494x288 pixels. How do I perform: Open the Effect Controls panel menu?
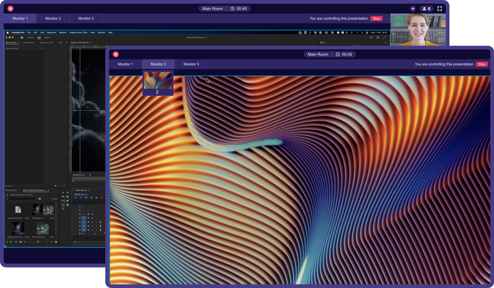point(18,43)
